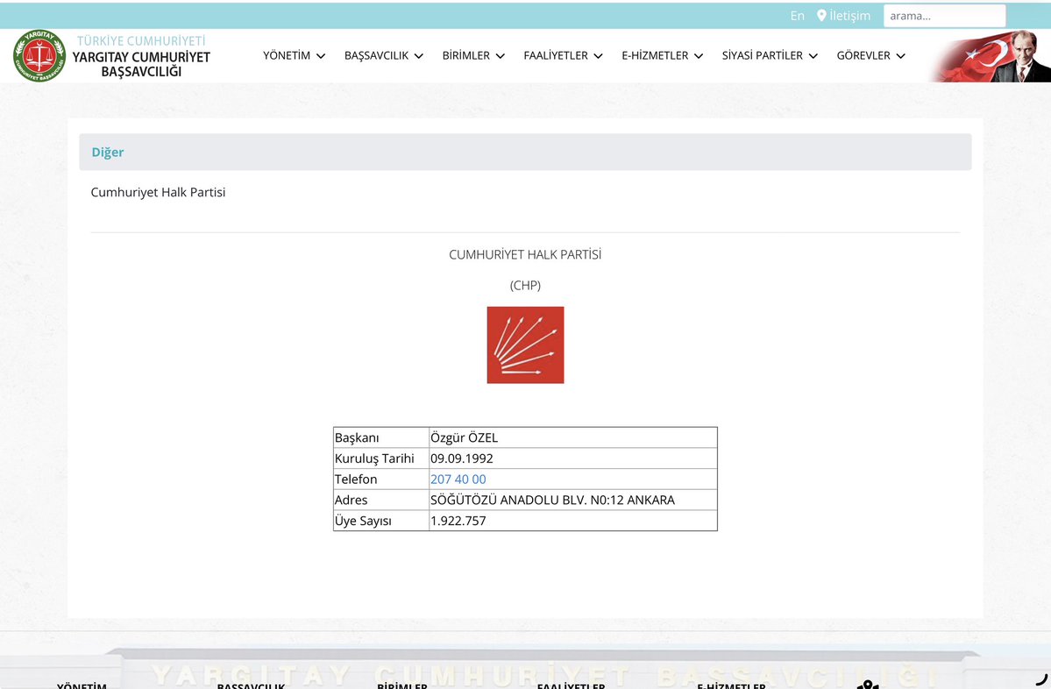Focus the arama search field
The height and width of the screenshot is (689, 1051).
click(x=944, y=16)
